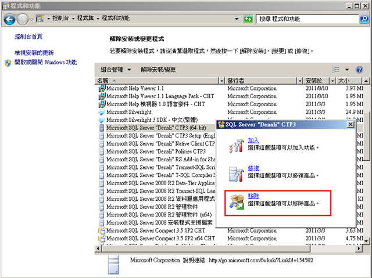Click the Forward navigation arrow button
The image size is (372, 278).
(x=23, y=19)
